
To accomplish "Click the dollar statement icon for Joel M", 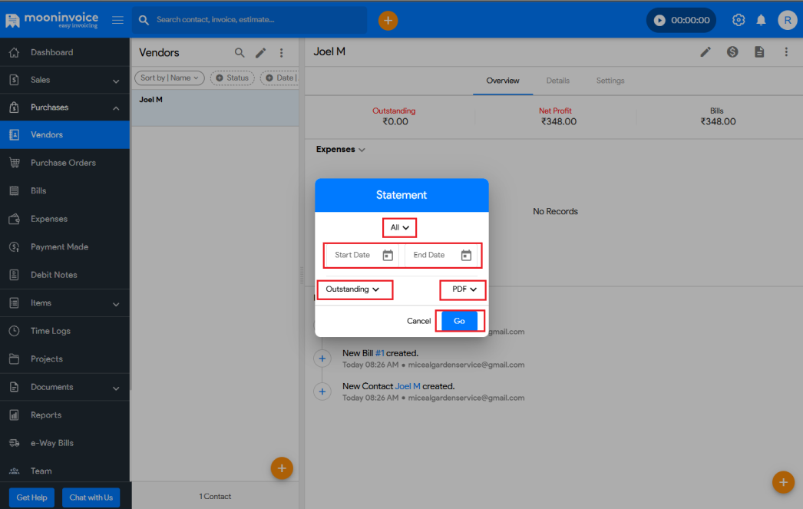I will tap(732, 52).
